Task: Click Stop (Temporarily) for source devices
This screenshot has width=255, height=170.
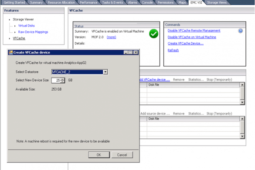Action: coord(219,113)
